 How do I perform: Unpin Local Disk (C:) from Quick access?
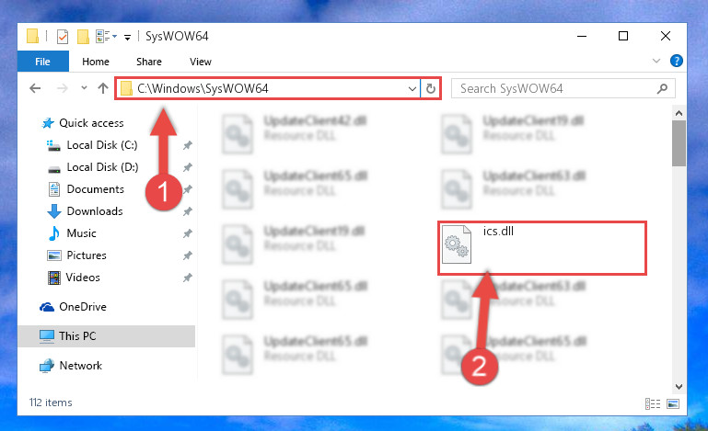(188, 145)
